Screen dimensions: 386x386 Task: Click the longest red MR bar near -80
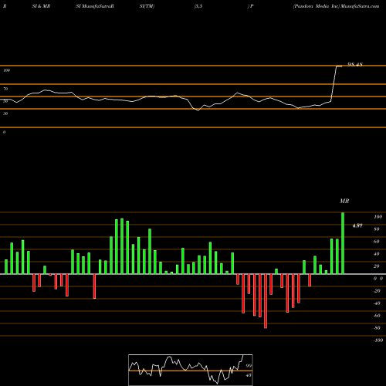coord(266,301)
